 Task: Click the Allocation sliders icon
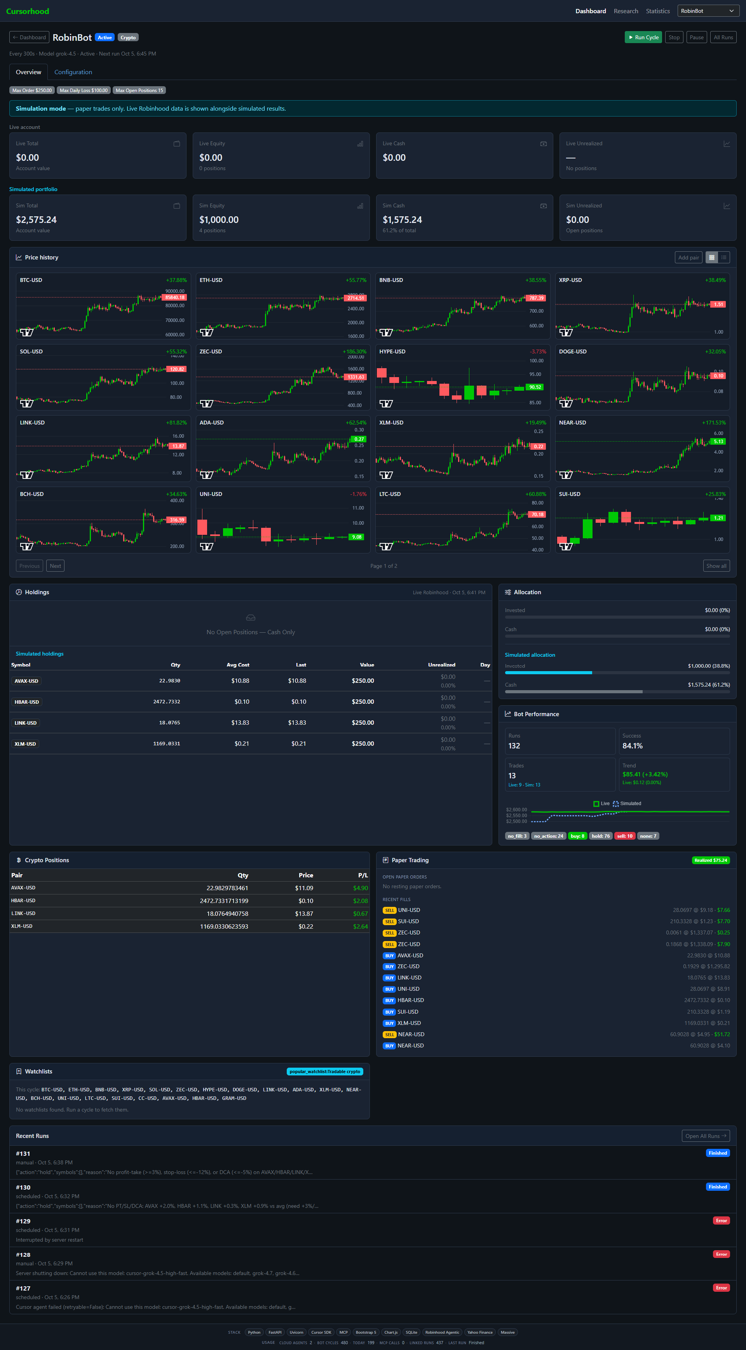pos(507,592)
